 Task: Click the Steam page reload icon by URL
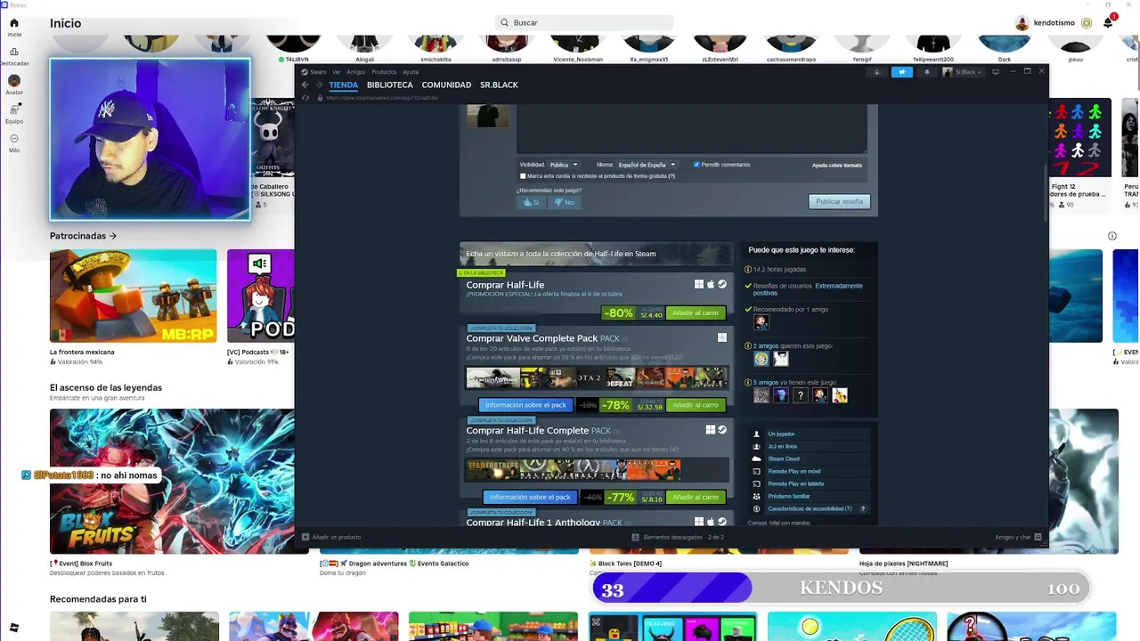[305, 98]
